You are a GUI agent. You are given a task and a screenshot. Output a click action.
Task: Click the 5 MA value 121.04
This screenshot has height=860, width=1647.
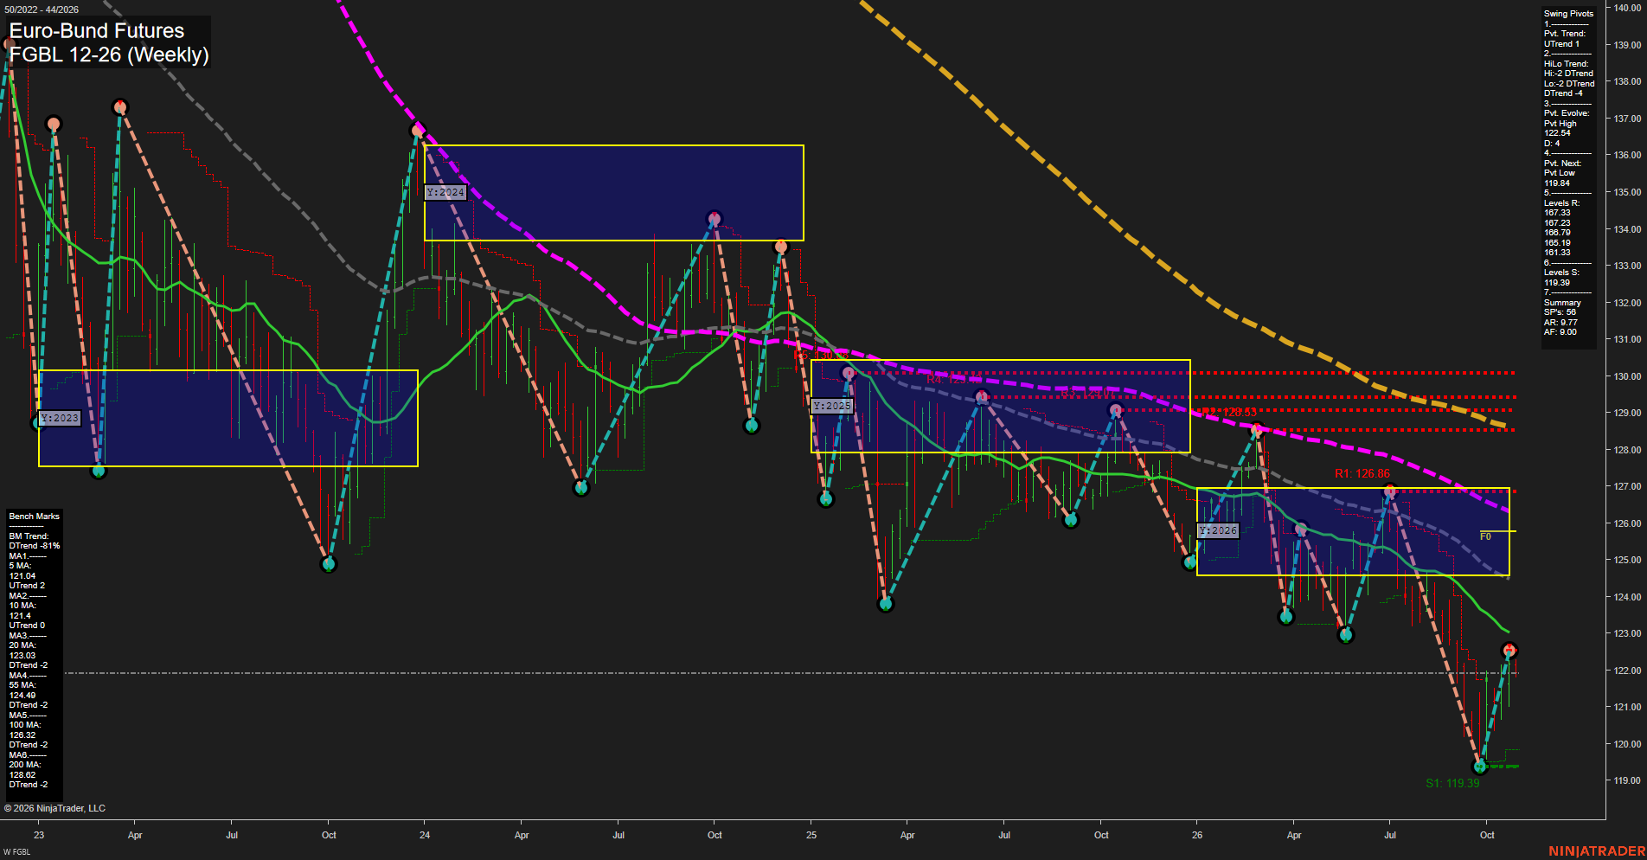22,576
